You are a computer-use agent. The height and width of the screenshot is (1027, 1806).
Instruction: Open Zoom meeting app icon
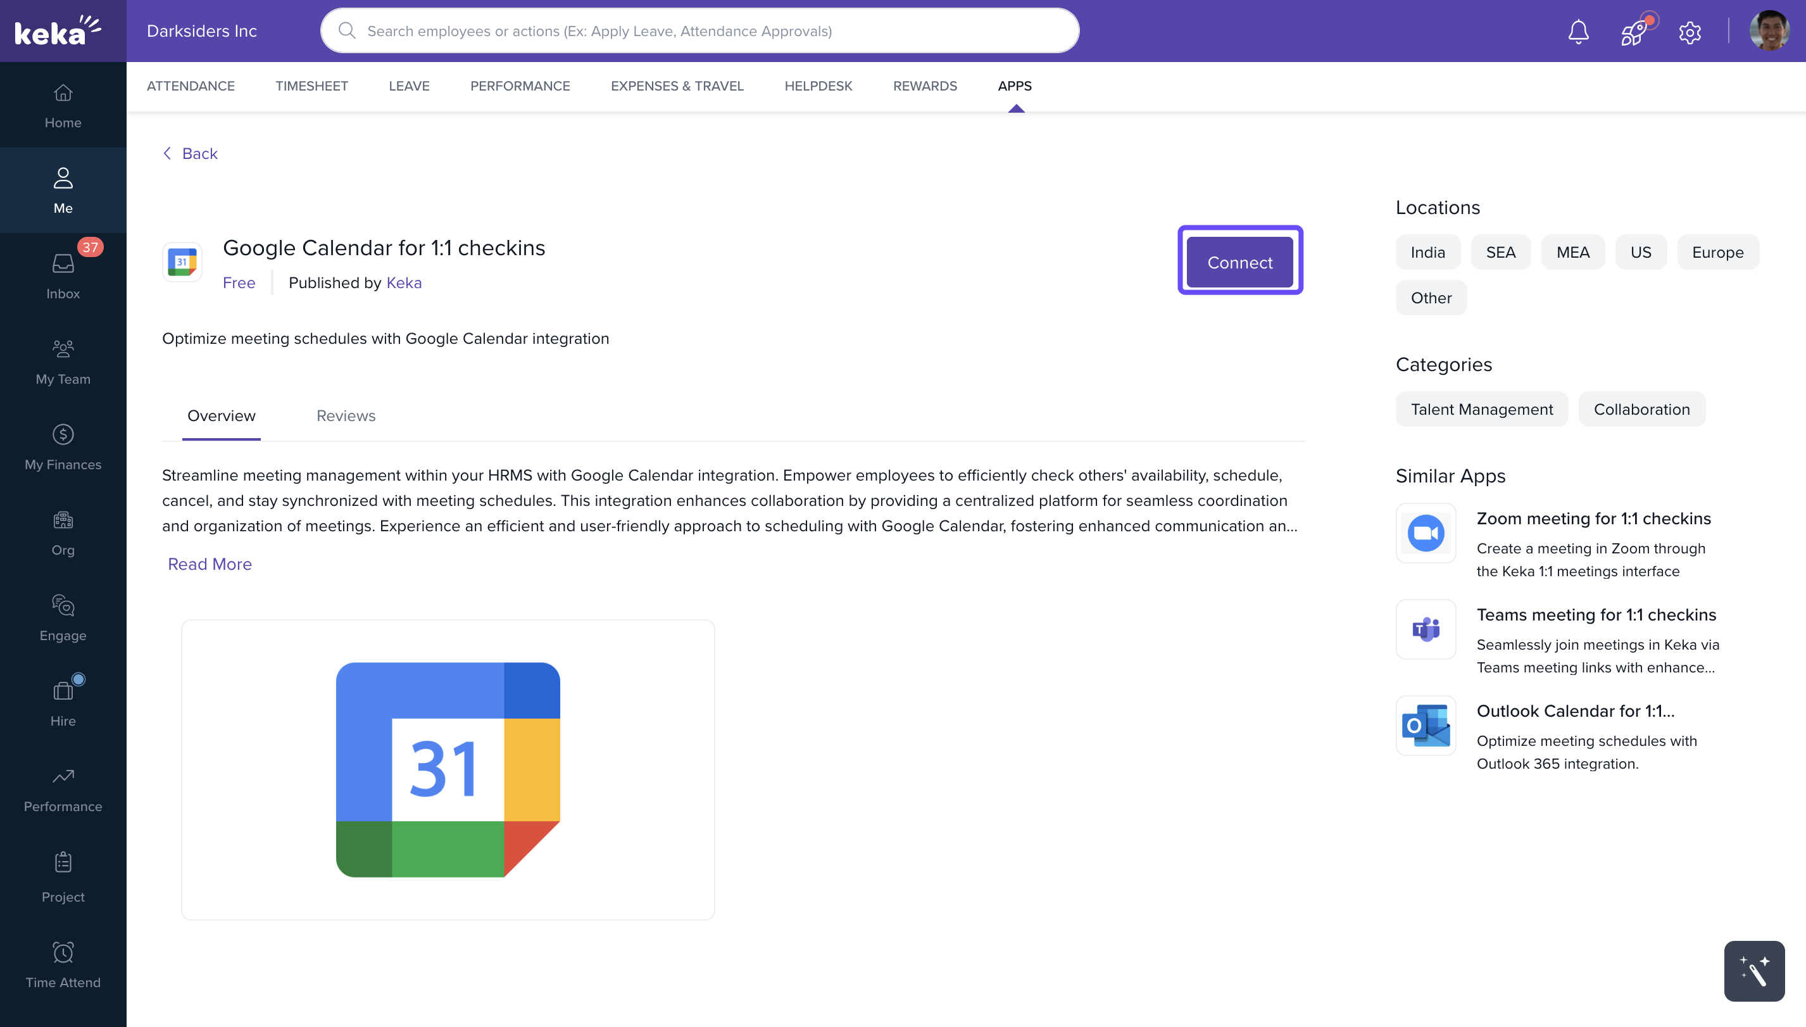click(1425, 533)
